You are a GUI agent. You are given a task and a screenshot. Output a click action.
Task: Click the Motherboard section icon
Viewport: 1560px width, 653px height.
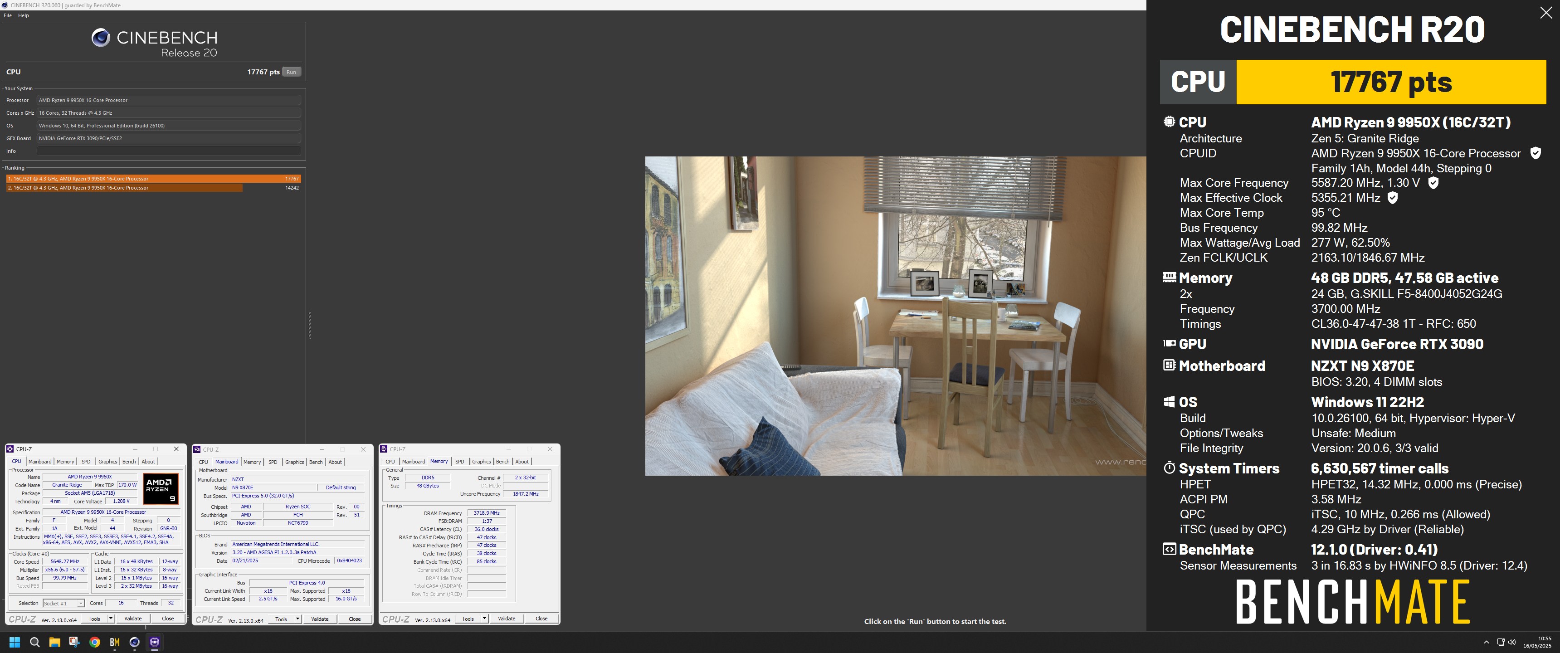(1169, 365)
